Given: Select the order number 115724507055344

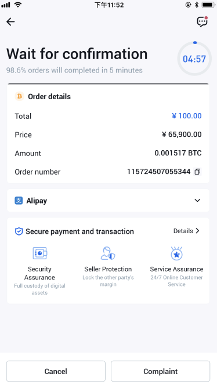Looking at the screenshot, I should point(158,172).
